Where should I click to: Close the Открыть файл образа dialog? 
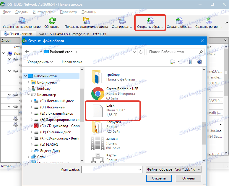coord(202,41)
